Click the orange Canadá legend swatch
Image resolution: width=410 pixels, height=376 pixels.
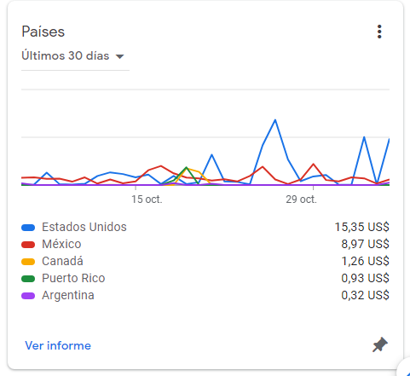tap(28, 262)
